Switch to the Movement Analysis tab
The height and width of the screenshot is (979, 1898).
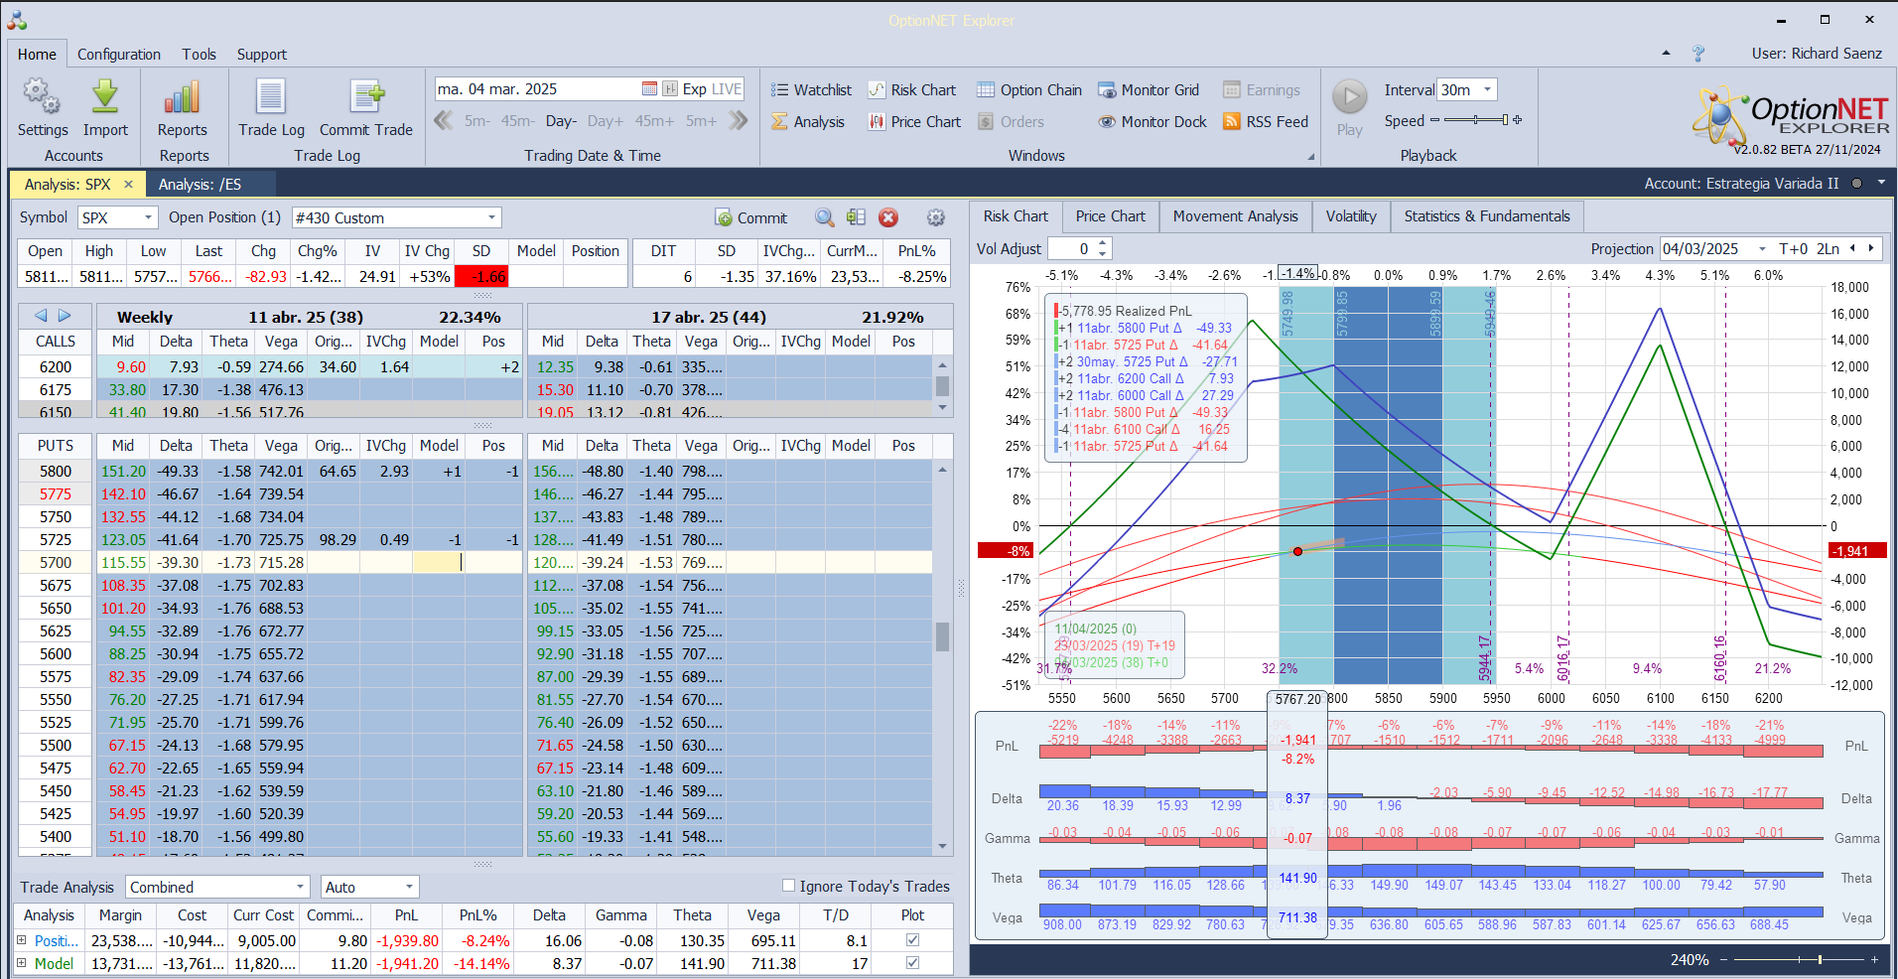1235,216
